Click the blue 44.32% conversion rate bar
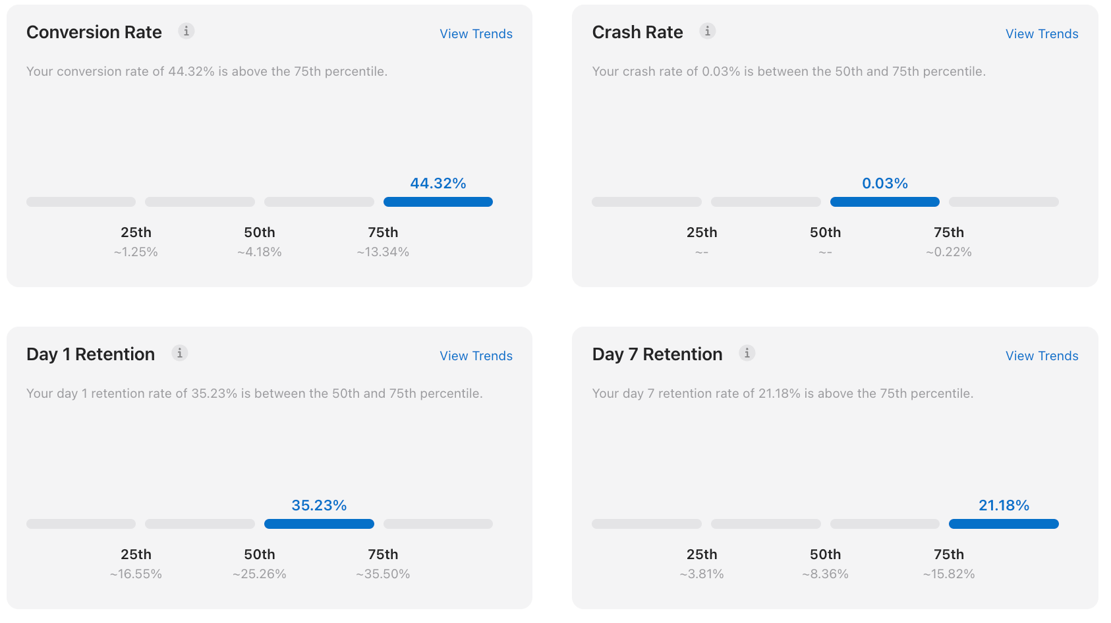 click(x=438, y=202)
